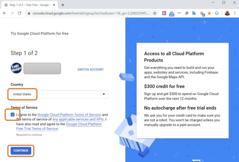Open a new browser tab
The width and height of the screenshot is (239, 162).
pos(63,5)
